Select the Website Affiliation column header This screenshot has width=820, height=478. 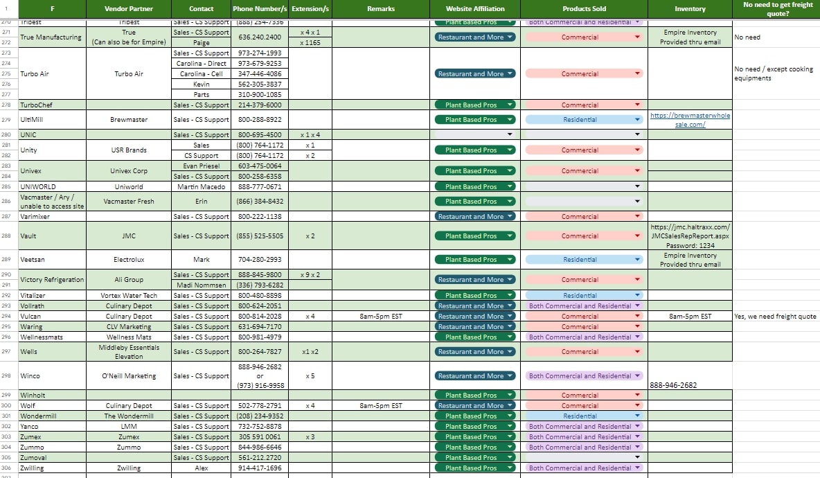(x=475, y=9)
